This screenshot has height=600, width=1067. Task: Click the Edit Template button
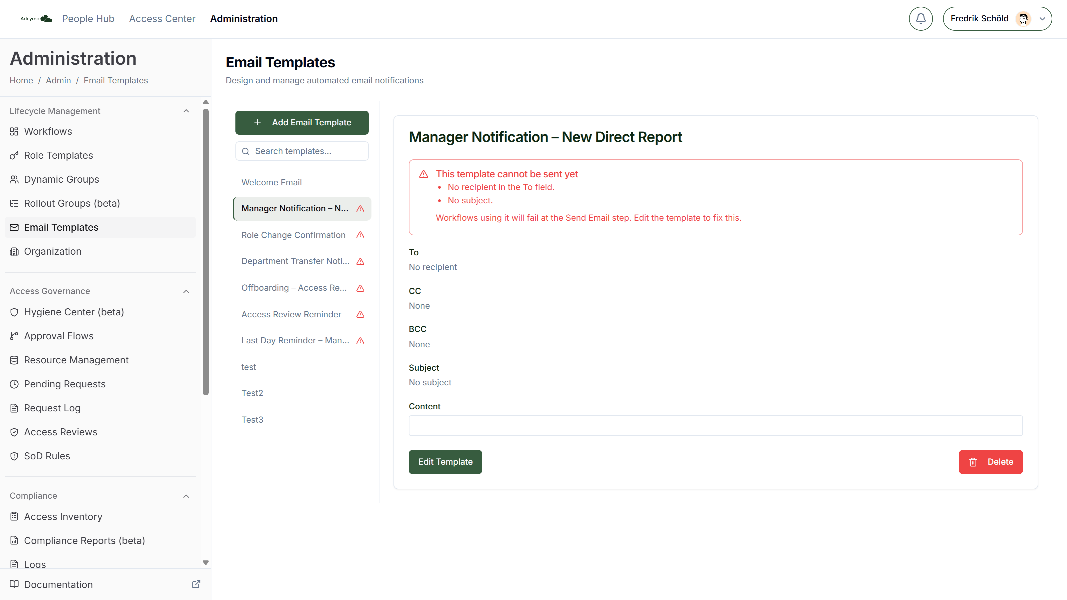[445, 462]
